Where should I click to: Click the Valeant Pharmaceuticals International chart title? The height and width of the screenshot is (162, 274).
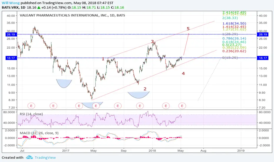click(x=72, y=15)
